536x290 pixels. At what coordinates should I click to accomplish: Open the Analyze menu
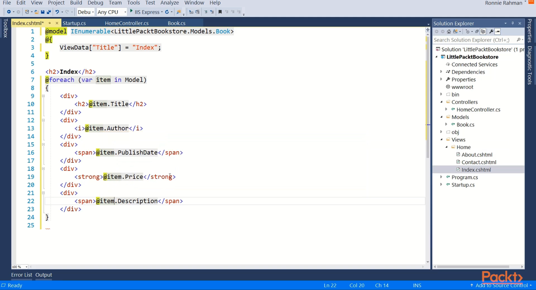coord(170,3)
